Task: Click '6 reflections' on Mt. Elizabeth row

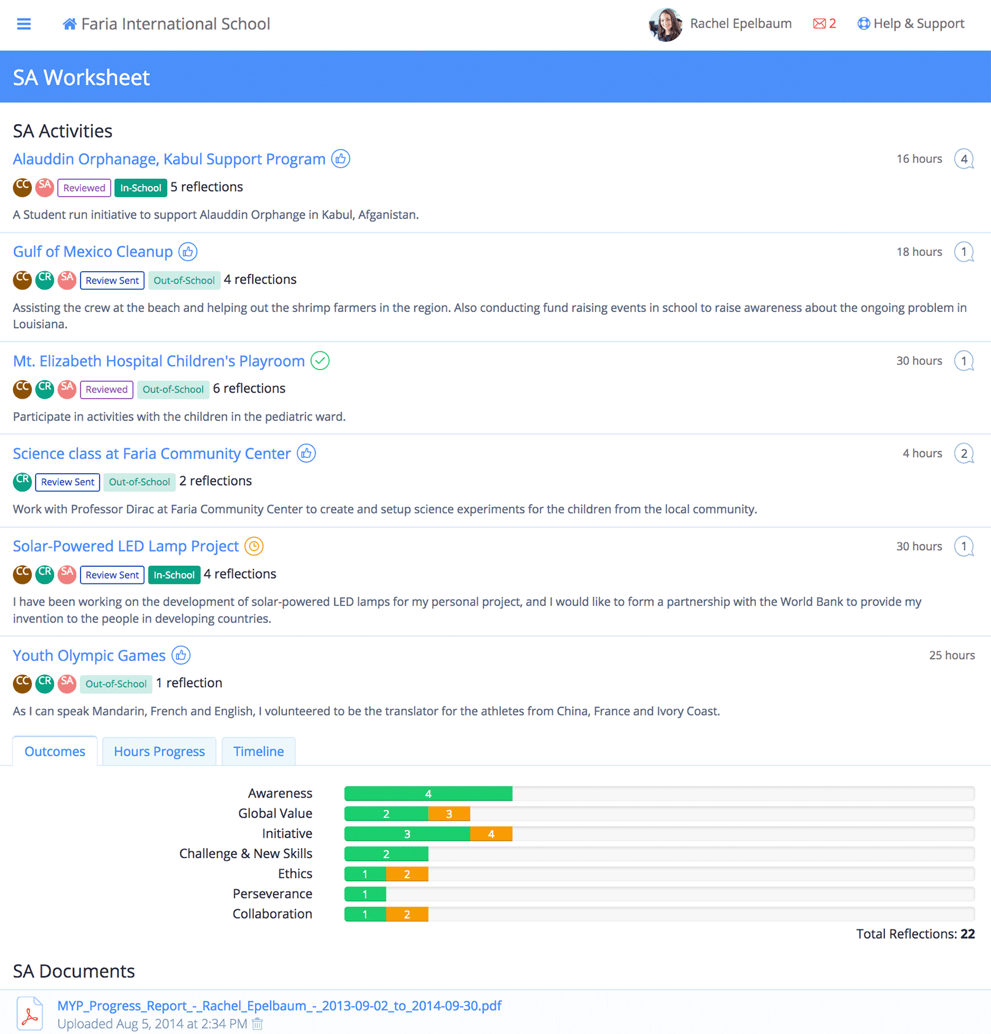Action: (249, 388)
